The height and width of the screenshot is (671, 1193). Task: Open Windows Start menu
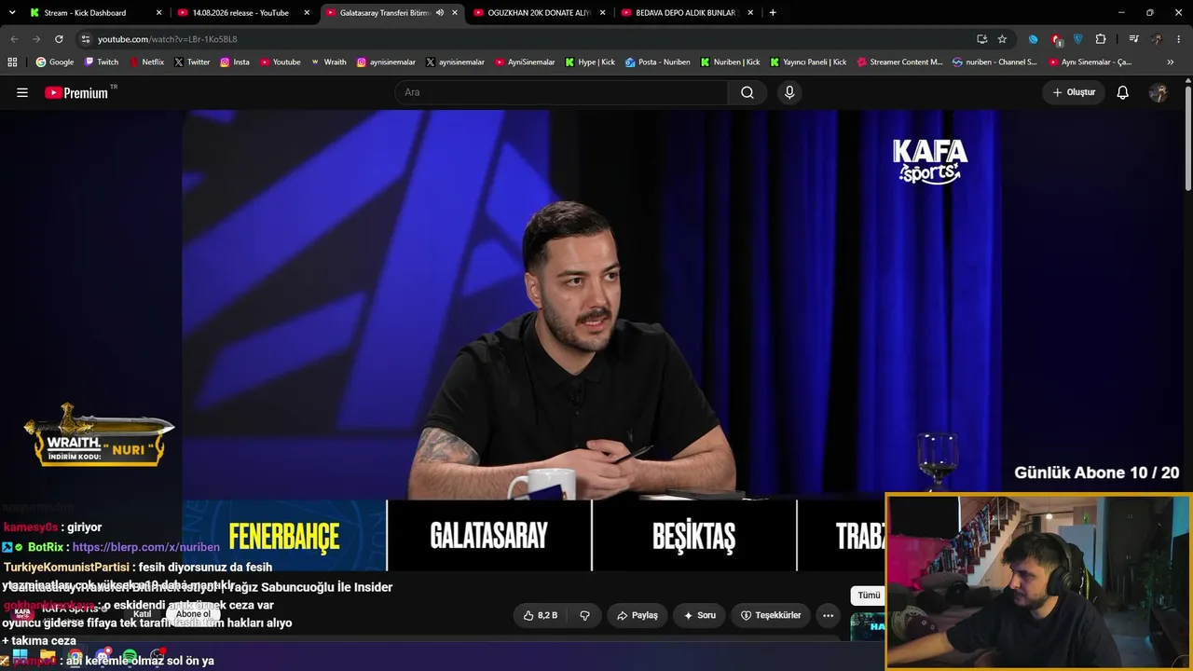pyautogui.click(x=20, y=656)
